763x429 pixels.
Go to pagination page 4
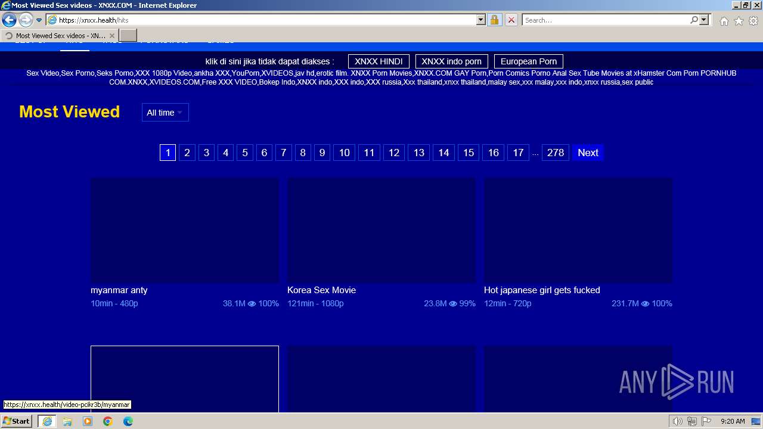(225, 153)
